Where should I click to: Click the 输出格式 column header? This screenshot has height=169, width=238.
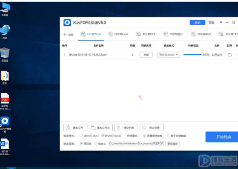pyautogui.click(x=169, y=45)
